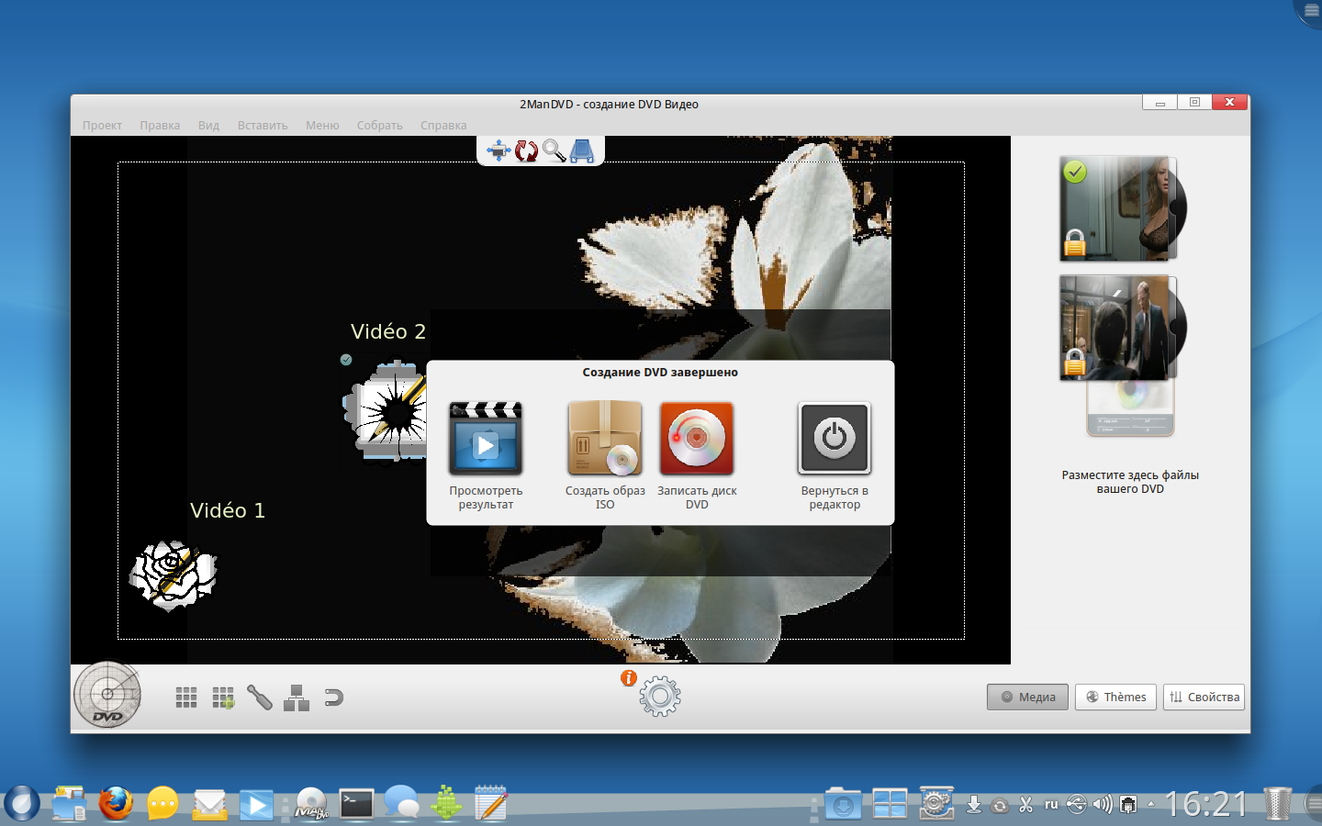Click the 'Vidéo 2' menu label
Screen dimensions: 1322x826
[x=388, y=331]
